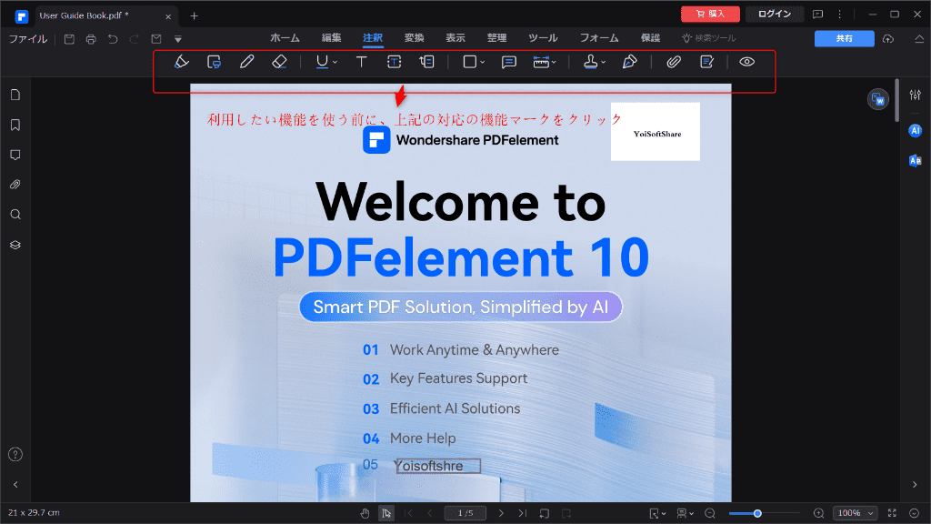Select the Area highlight tool
Viewport: 931px width, 524px height.
[x=214, y=62]
